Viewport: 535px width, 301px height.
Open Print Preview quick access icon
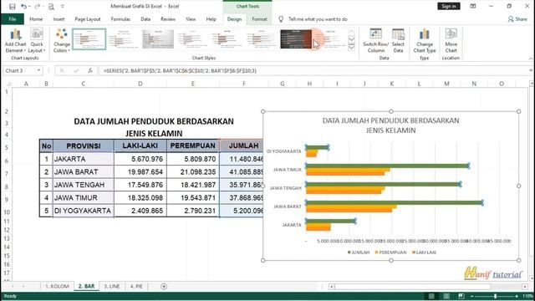pos(51,7)
